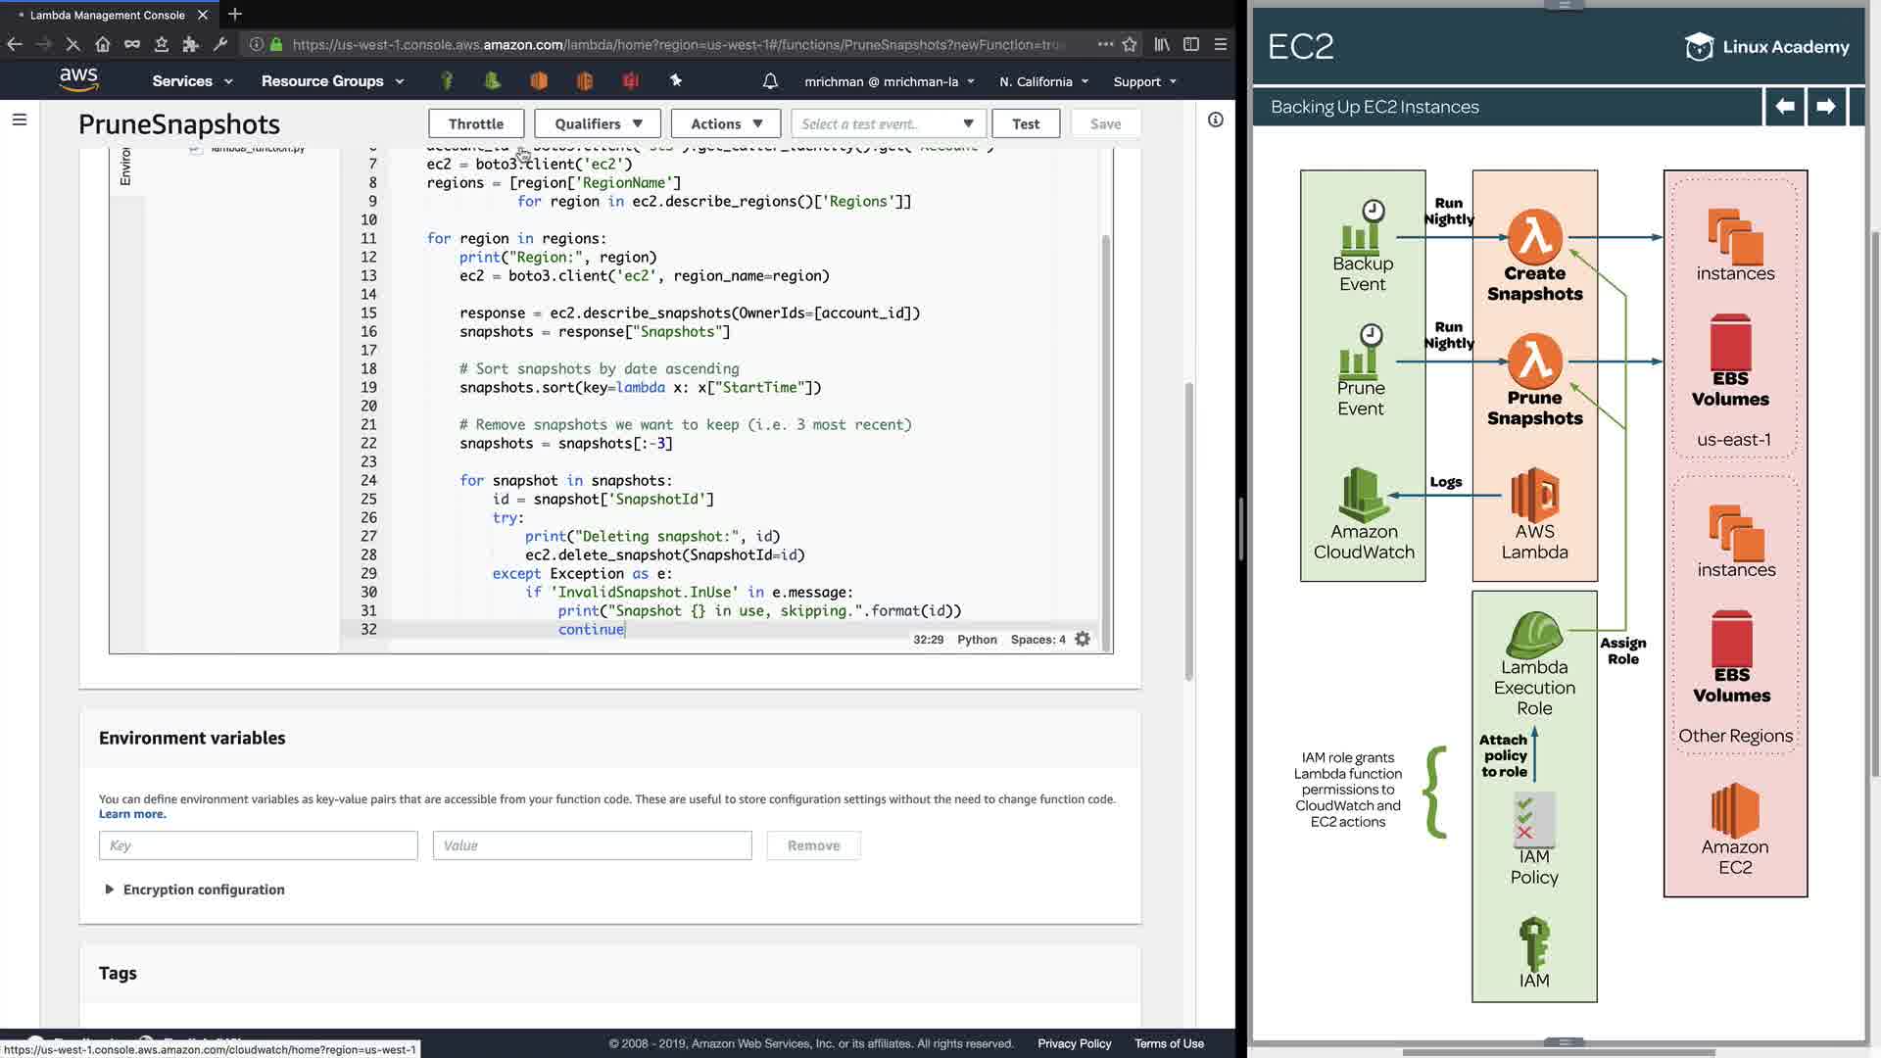Go to next slide with right arrow
1881x1058 pixels.
tap(1825, 106)
